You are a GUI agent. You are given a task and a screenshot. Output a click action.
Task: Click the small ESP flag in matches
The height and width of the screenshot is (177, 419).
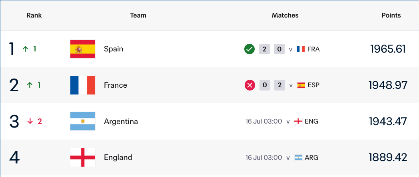[301, 85]
